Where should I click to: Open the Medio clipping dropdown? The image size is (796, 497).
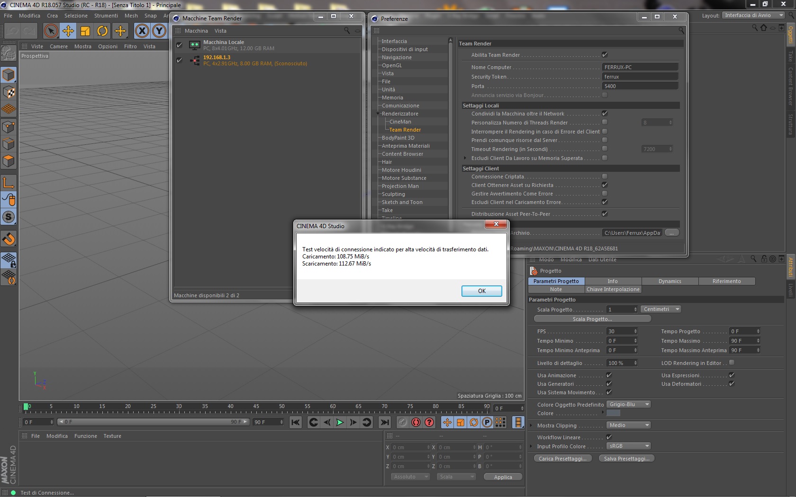tap(629, 425)
